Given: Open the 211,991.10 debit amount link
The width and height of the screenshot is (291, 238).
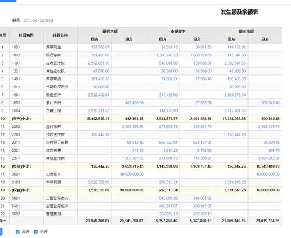Looking at the screenshot, I should 168,158.
